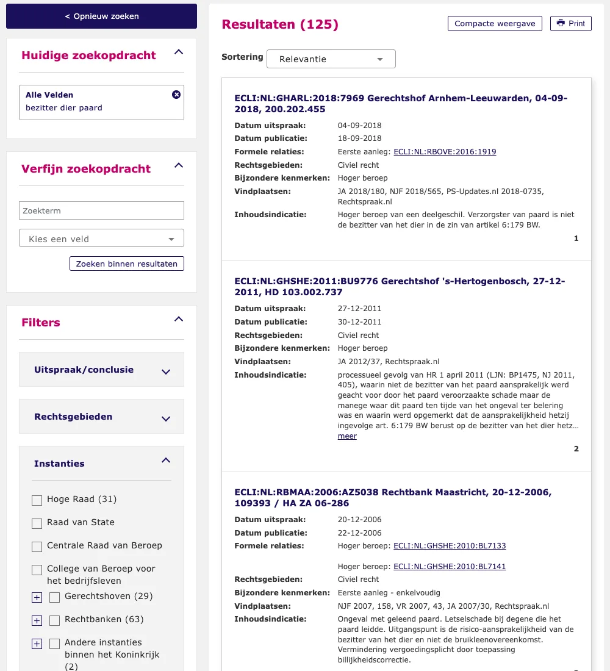Expand Rechtbanken tree with plus icon
The image size is (610, 671).
[37, 620]
